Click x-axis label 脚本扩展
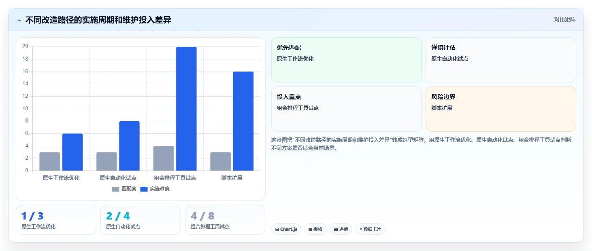 pos(232,178)
